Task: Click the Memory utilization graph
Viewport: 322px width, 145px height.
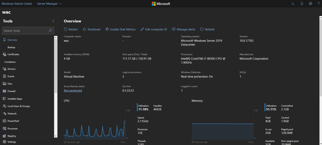Action: point(222,124)
